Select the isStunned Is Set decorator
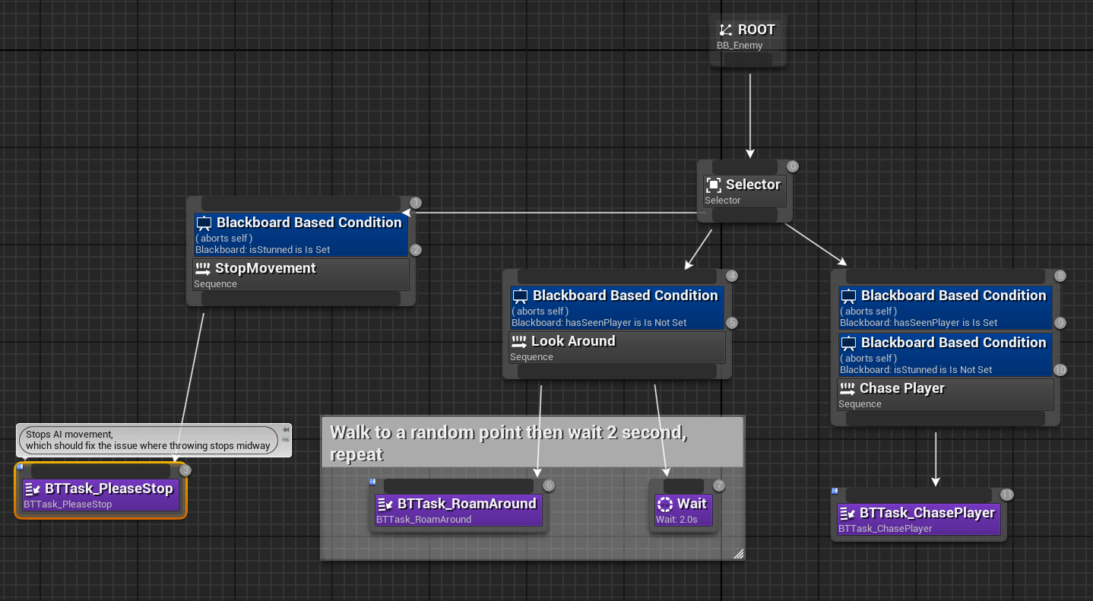 click(x=301, y=235)
